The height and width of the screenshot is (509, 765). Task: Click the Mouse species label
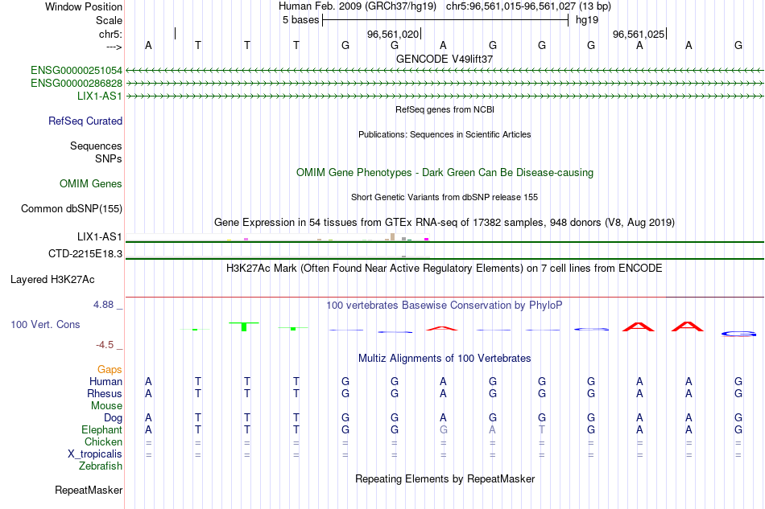[107, 406]
